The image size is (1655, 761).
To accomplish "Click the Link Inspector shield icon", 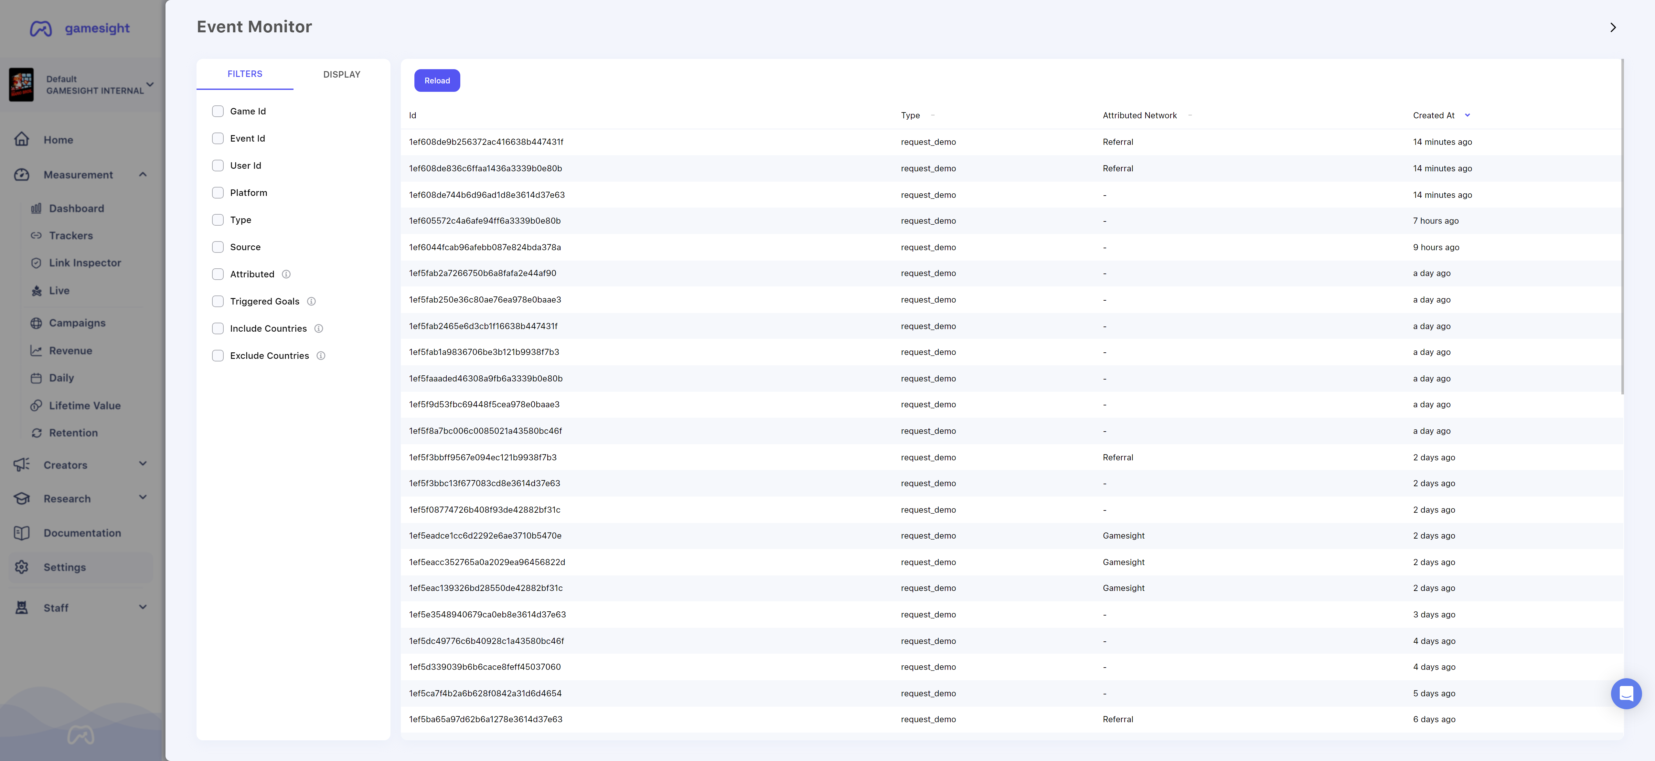I will coord(36,263).
